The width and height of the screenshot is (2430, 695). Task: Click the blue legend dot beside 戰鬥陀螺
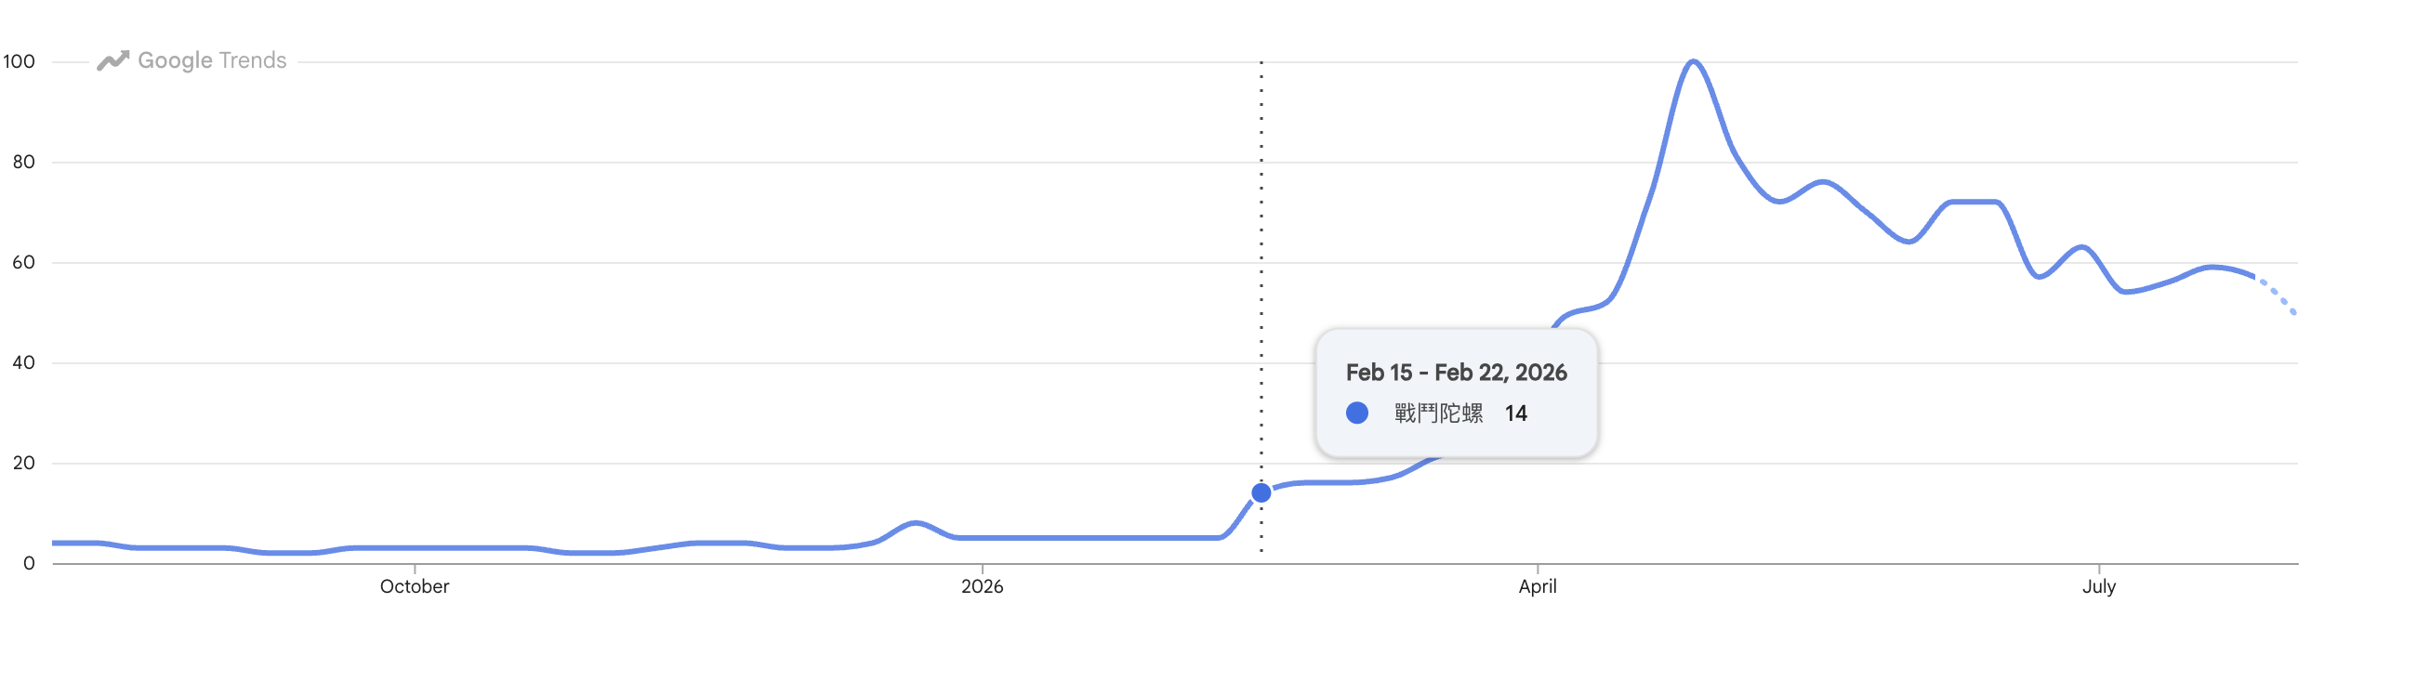1356,413
